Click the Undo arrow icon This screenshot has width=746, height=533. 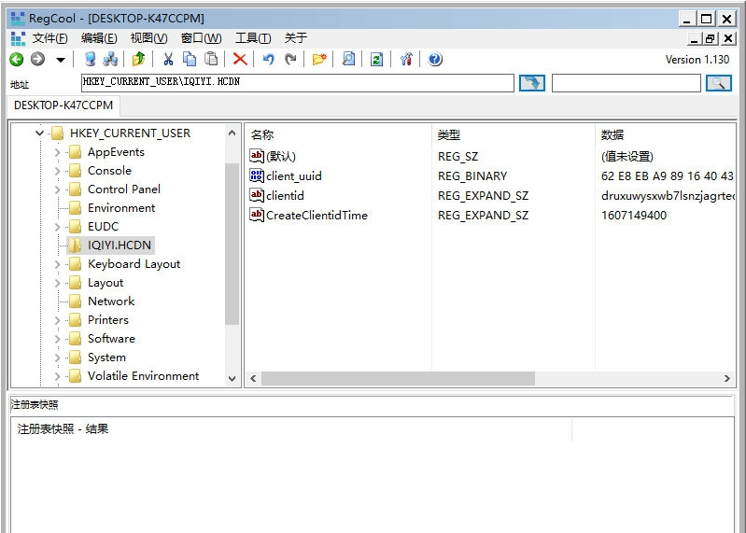click(269, 60)
